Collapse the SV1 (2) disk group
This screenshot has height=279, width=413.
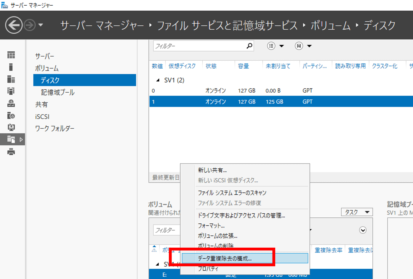(x=158, y=80)
